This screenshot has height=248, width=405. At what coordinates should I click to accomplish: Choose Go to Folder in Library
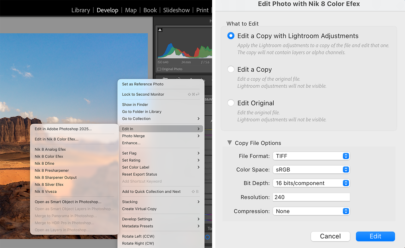[161, 112]
